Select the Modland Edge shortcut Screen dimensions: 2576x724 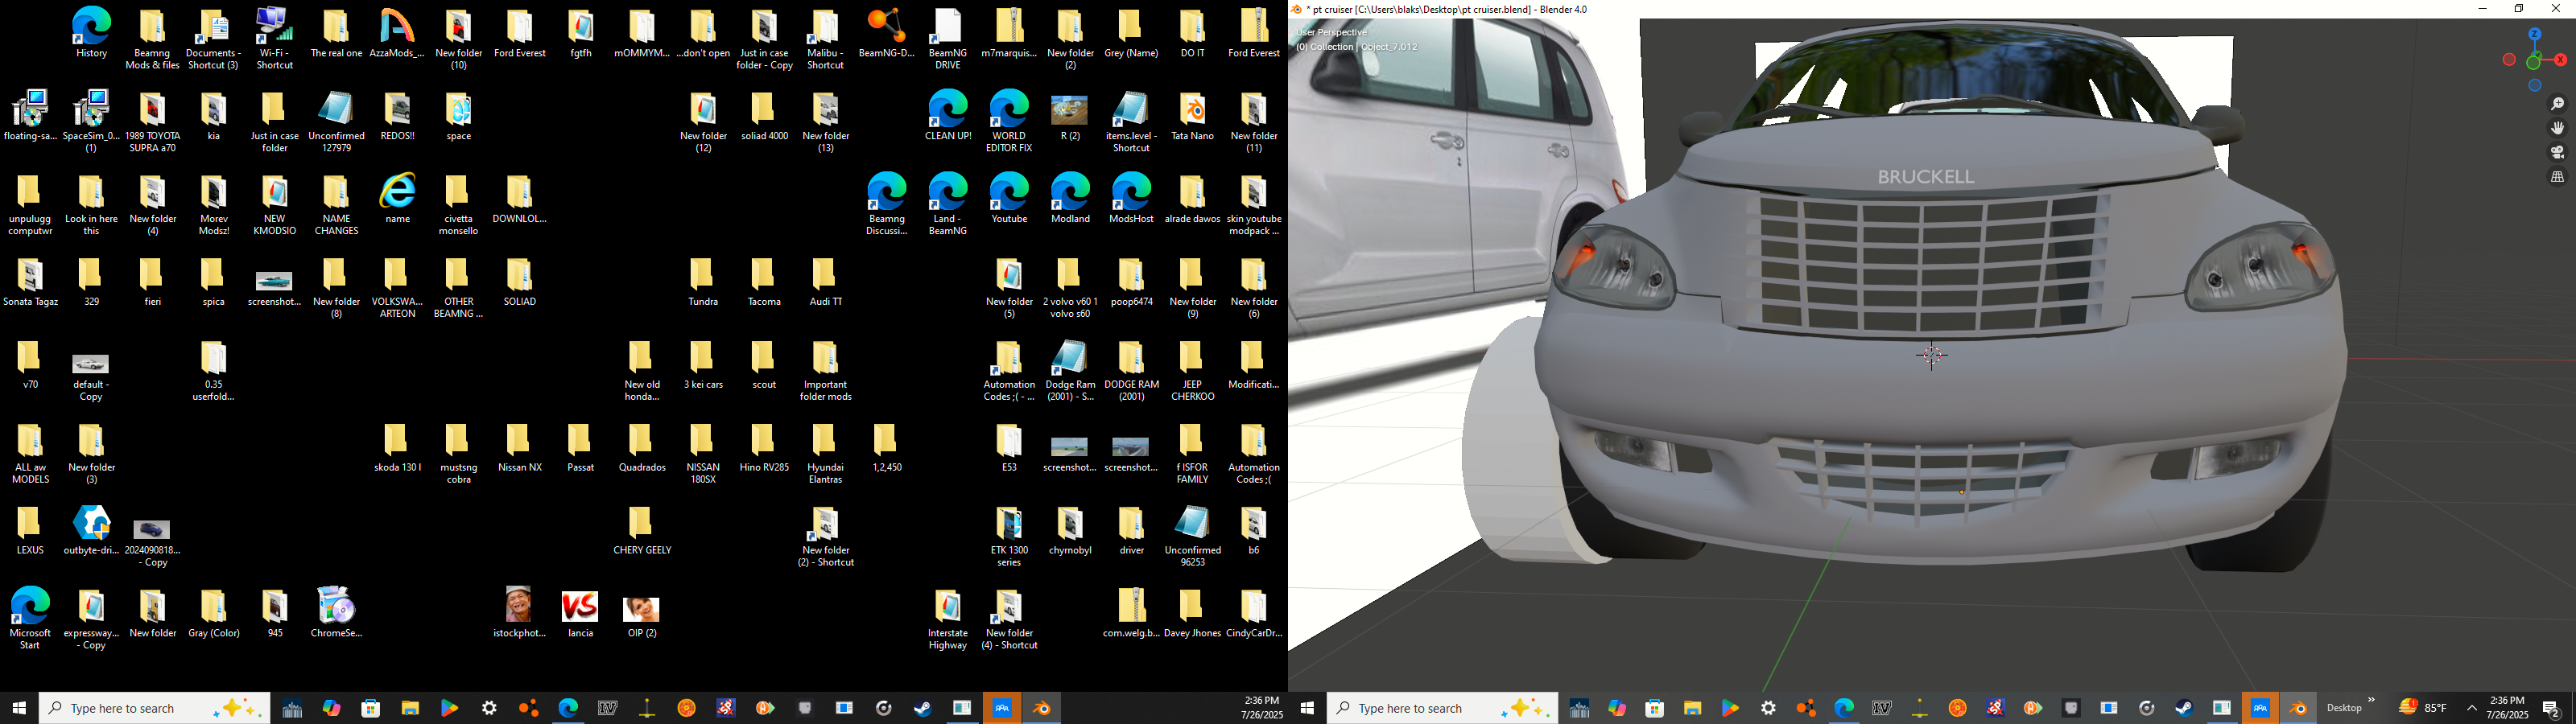pos(1069,198)
